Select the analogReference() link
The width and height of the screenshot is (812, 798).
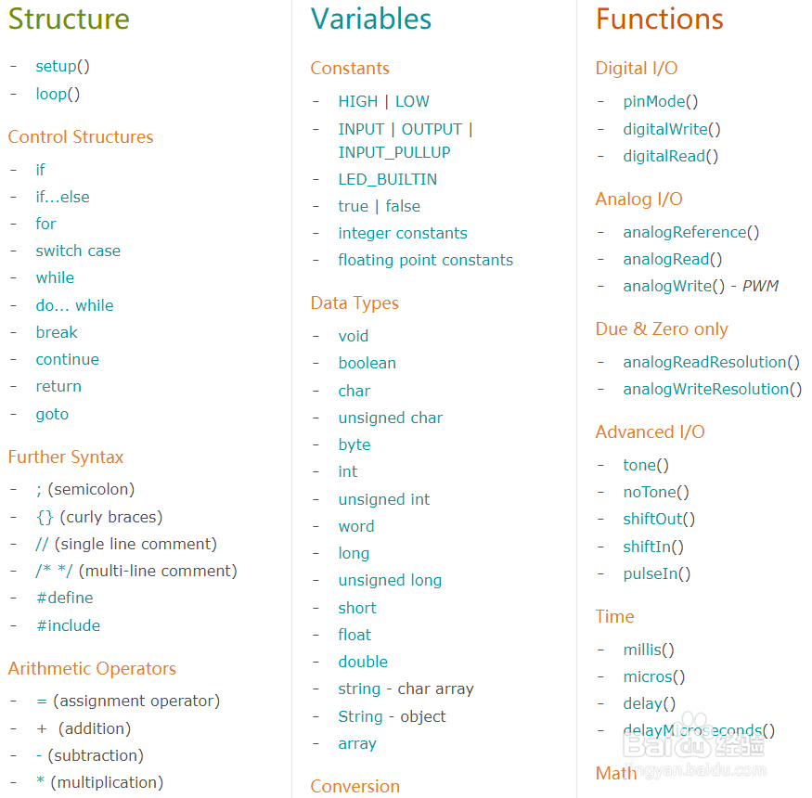pyautogui.click(x=690, y=233)
